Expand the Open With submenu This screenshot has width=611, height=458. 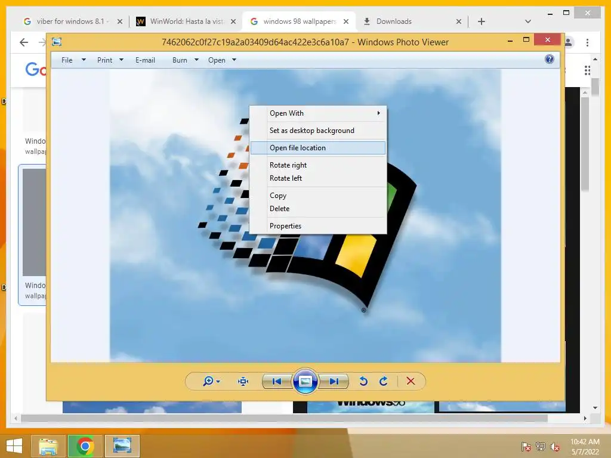318,113
